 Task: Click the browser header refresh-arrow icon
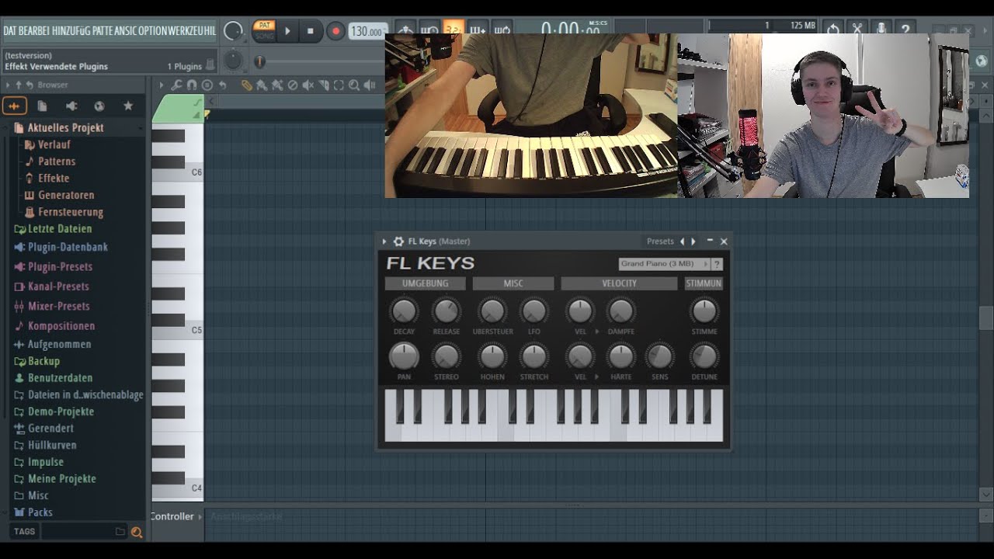[x=30, y=85]
